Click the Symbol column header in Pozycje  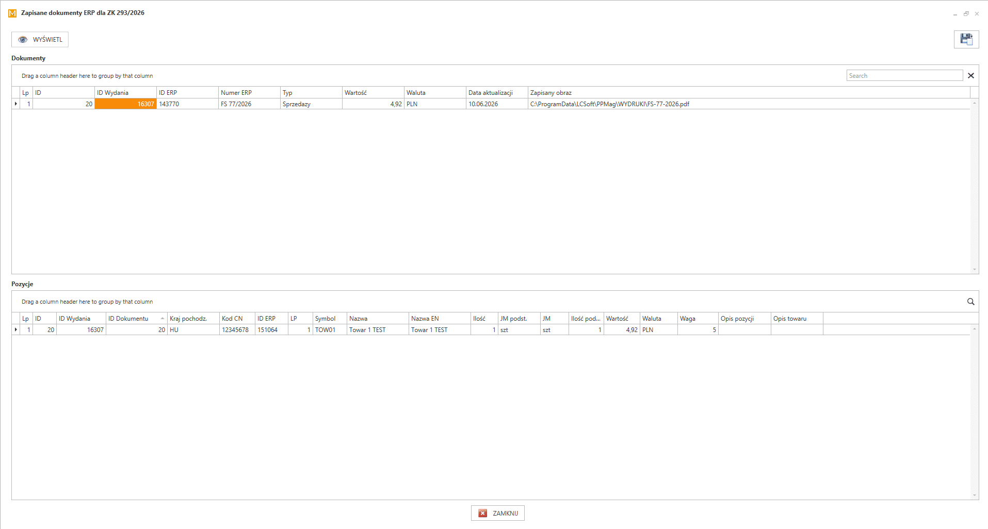[x=330, y=319]
